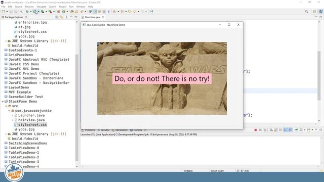Expand the Launcher.java tree node
The width and height of the screenshot is (324, 182).
coord(12,115)
